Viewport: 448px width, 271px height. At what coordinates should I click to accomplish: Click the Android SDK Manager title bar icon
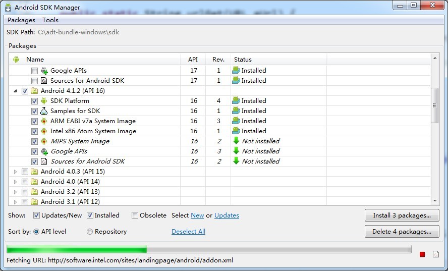point(8,8)
